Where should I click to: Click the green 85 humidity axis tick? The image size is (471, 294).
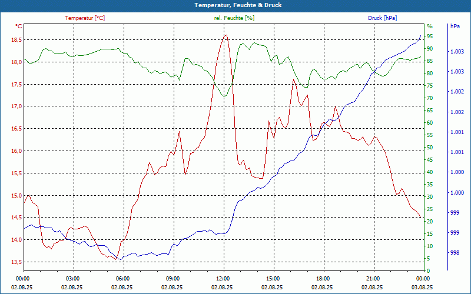430,61
